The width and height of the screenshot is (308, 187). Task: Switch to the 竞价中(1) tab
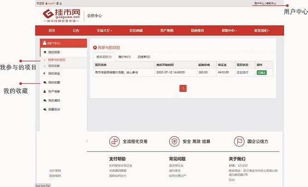[124, 57]
